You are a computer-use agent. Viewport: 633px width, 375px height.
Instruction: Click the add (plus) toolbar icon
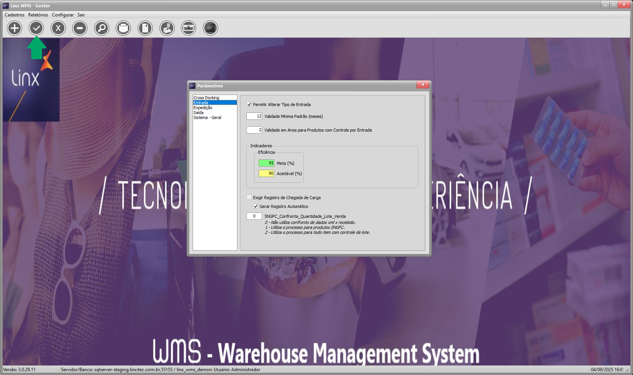[x=14, y=28]
